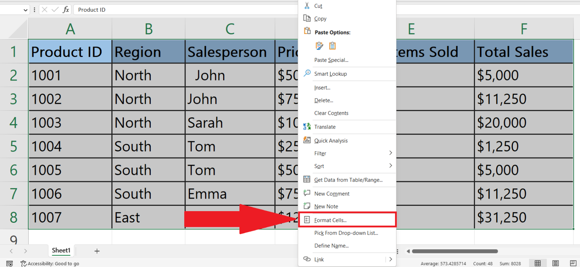The image size is (580, 267).
Task: Open the Name Box dropdown arrow
Action: (x=26, y=10)
